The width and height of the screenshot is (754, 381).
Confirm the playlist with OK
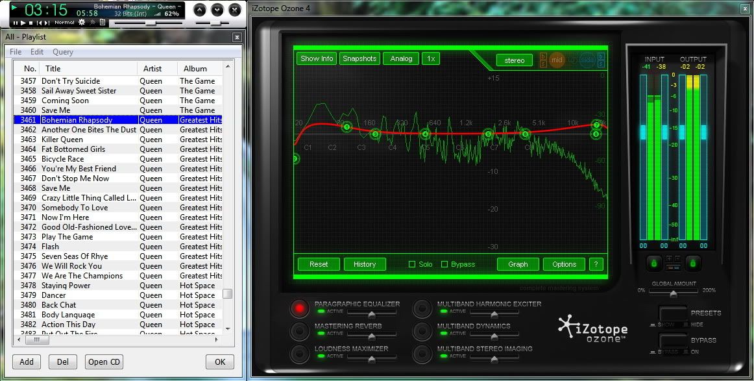click(220, 362)
